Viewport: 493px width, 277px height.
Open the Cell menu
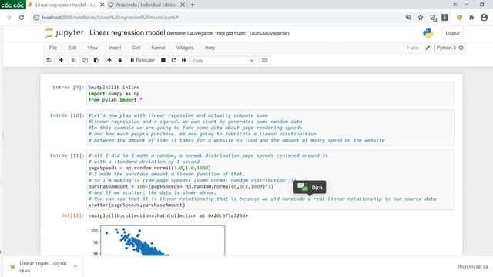[x=136, y=48]
